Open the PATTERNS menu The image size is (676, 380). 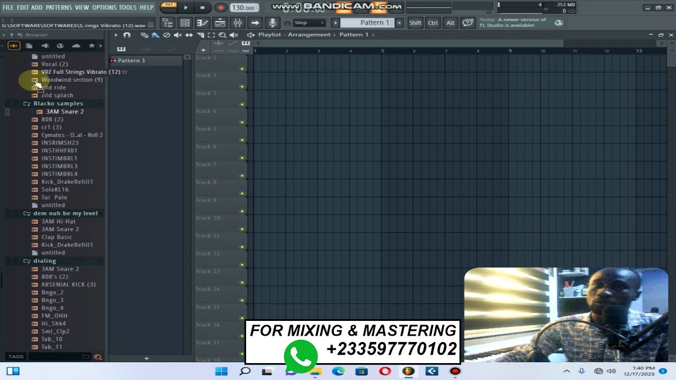pos(59,7)
